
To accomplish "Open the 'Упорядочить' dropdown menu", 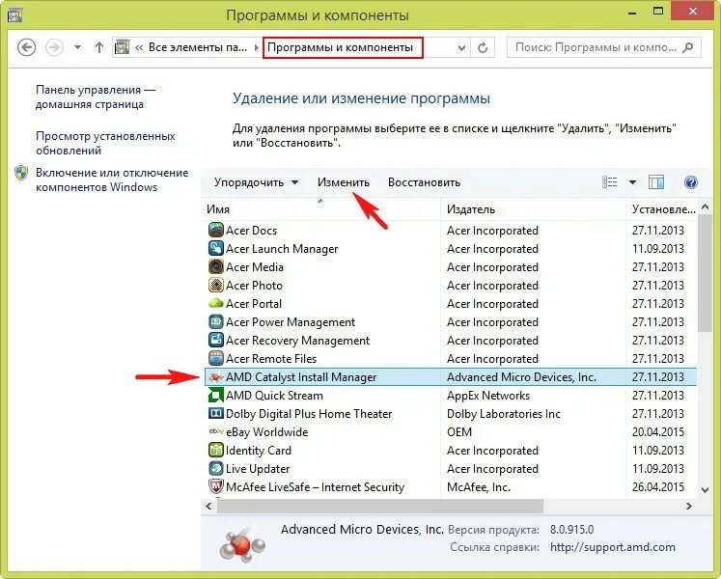I will click(x=256, y=182).
